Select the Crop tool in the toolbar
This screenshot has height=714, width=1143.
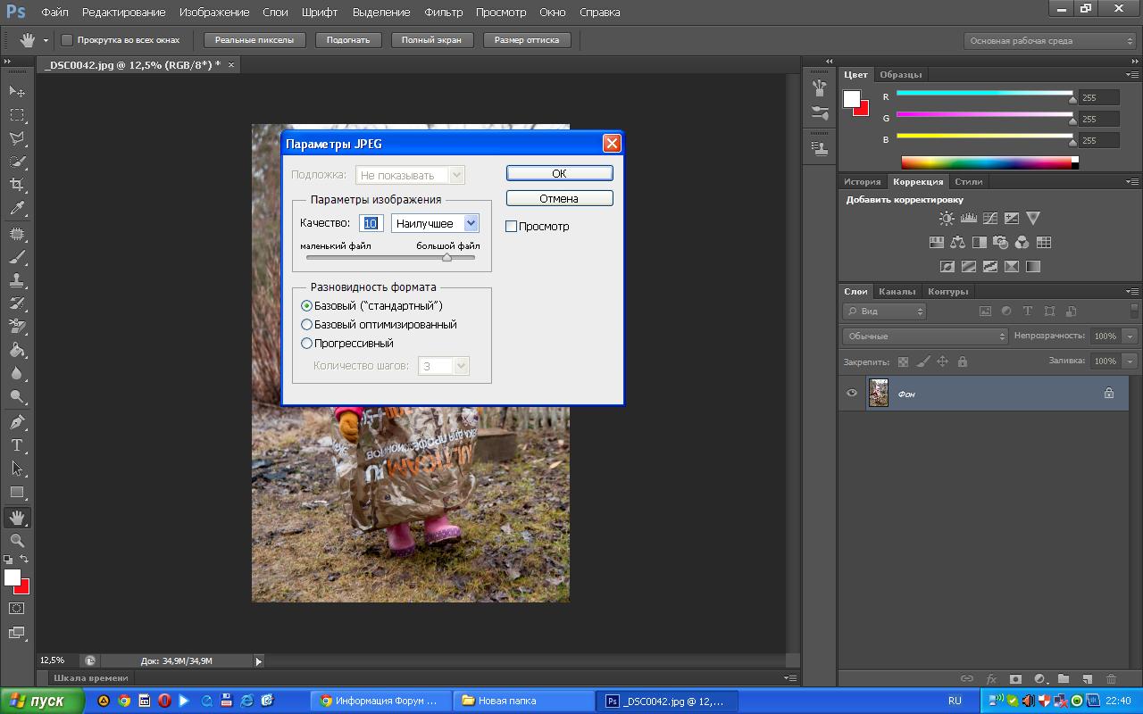coord(17,185)
